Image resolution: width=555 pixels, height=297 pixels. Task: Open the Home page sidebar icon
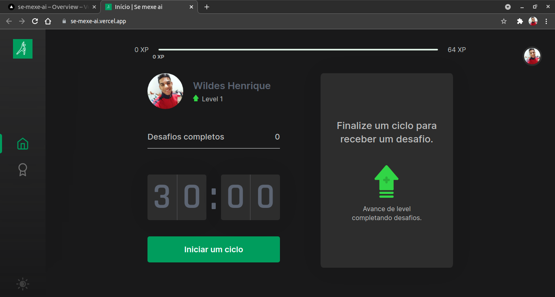[23, 144]
